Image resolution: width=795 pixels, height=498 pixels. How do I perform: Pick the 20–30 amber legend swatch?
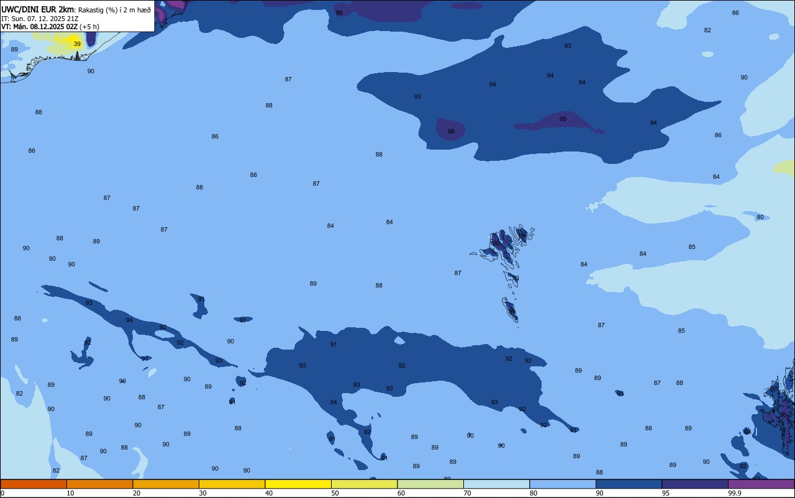[166, 484]
